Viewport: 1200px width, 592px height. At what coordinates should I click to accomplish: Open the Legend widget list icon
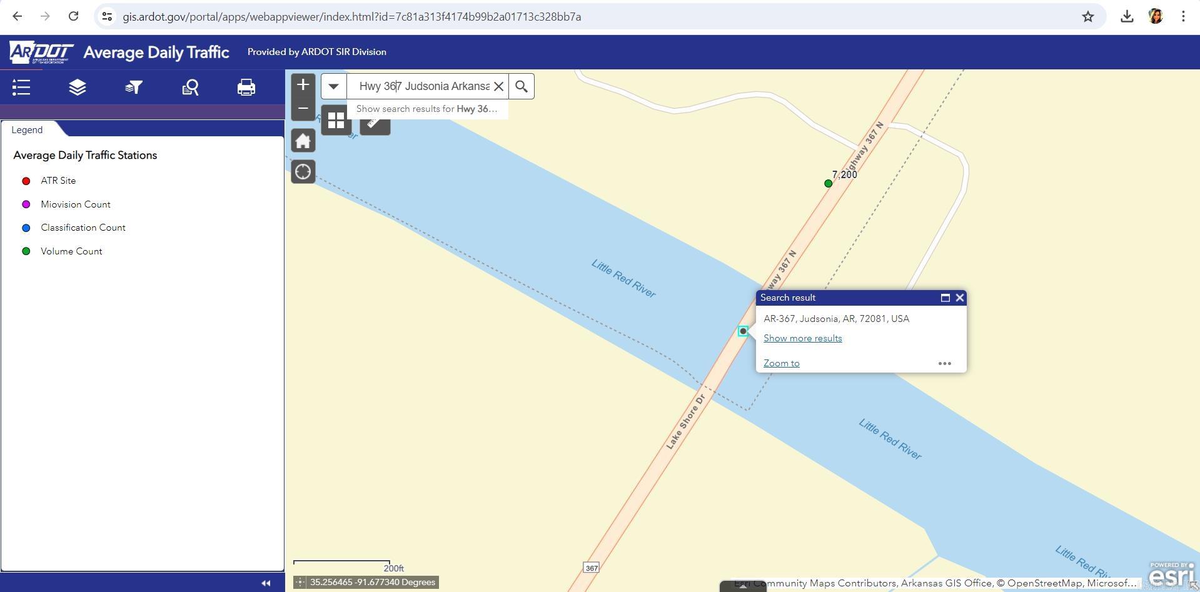21,88
